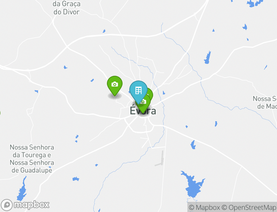Select the gray airstrip runway south of Évora
The width and height of the screenshot is (277, 212).
tap(160, 159)
